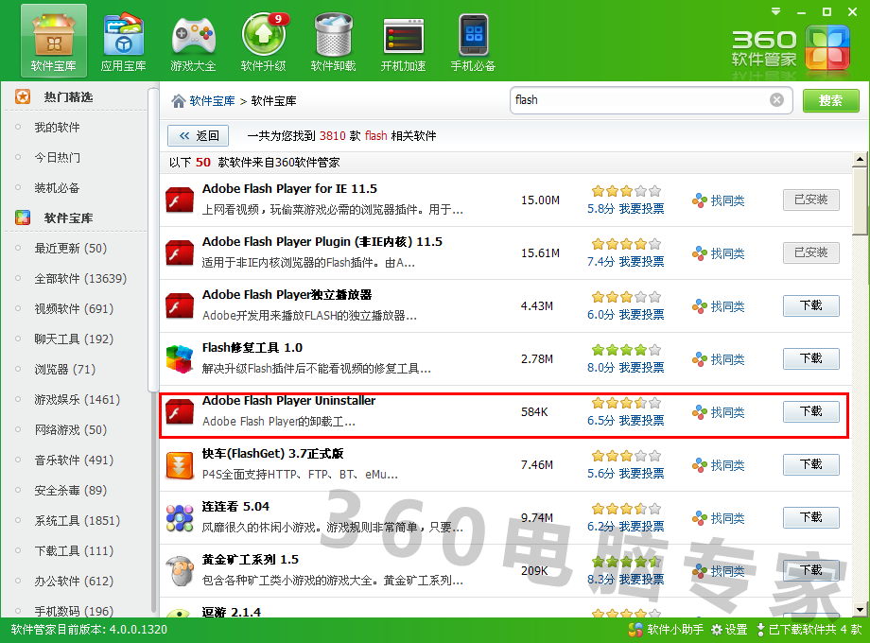Viewport: 870px width, 643px height.
Task: Click the Adobe Flash Player Uninstaller icon
Action: [180, 411]
